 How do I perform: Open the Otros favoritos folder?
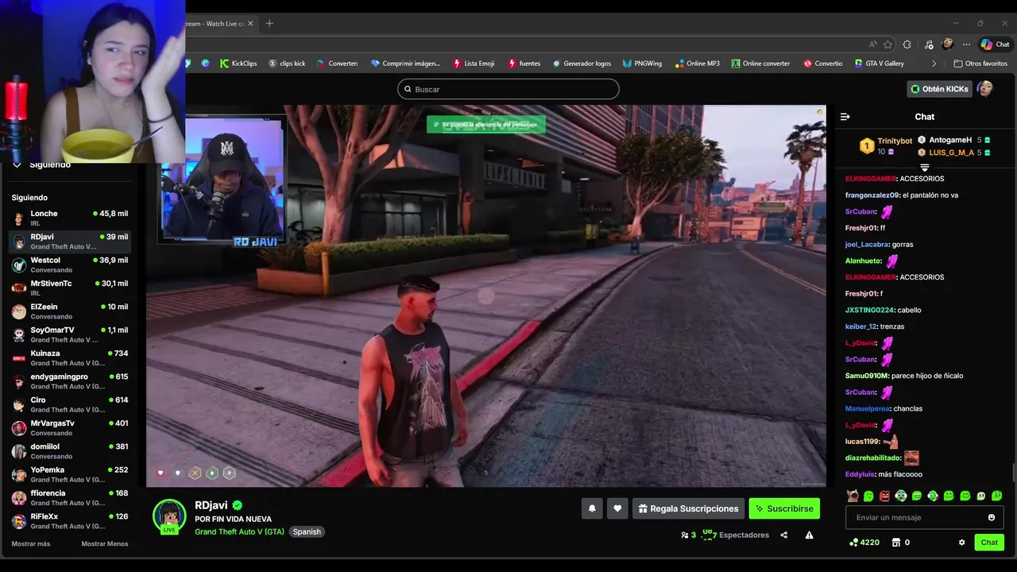pyautogui.click(x=980, y=64)
